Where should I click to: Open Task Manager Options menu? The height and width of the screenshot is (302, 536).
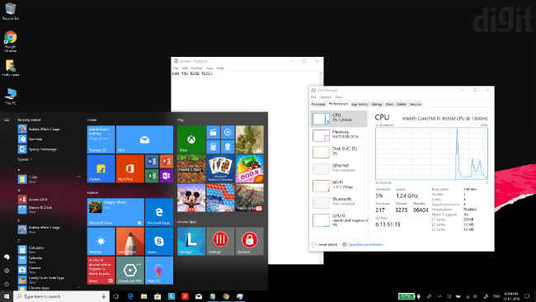pos(326,97)
